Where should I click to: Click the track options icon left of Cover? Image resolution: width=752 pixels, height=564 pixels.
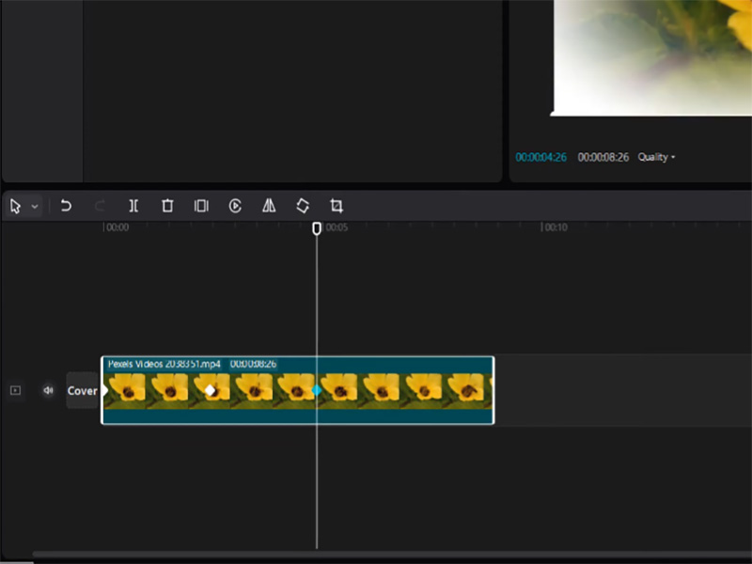click(14, 390)
